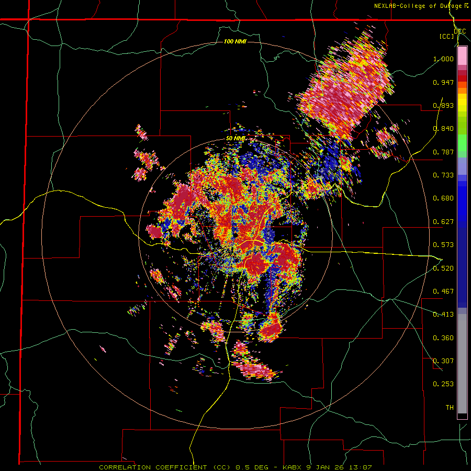Click the 50 NMI range ring label
Viewport: 471px width, 471px height.
(x=235, y=138)
